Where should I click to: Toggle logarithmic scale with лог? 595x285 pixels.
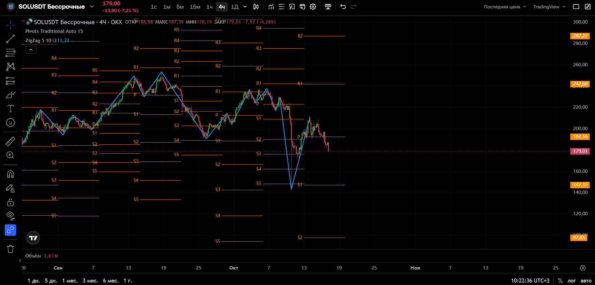571,281
